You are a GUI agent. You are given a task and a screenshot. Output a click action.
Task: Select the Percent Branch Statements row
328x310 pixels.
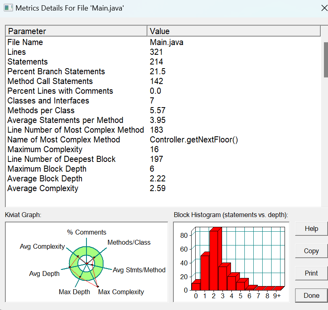tap(163, 71)
